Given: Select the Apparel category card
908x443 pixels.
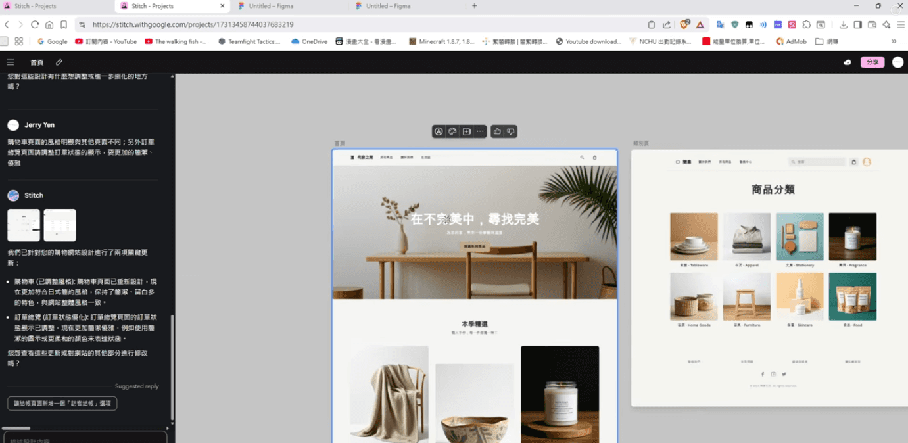Looking at the screenshot, I should tap(747, 240).
